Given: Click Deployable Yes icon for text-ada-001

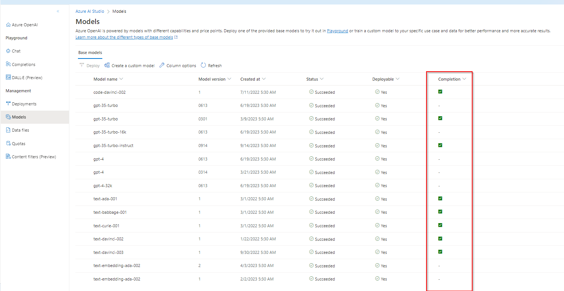Looking at the screenshot, I should (x=377, y=198).
